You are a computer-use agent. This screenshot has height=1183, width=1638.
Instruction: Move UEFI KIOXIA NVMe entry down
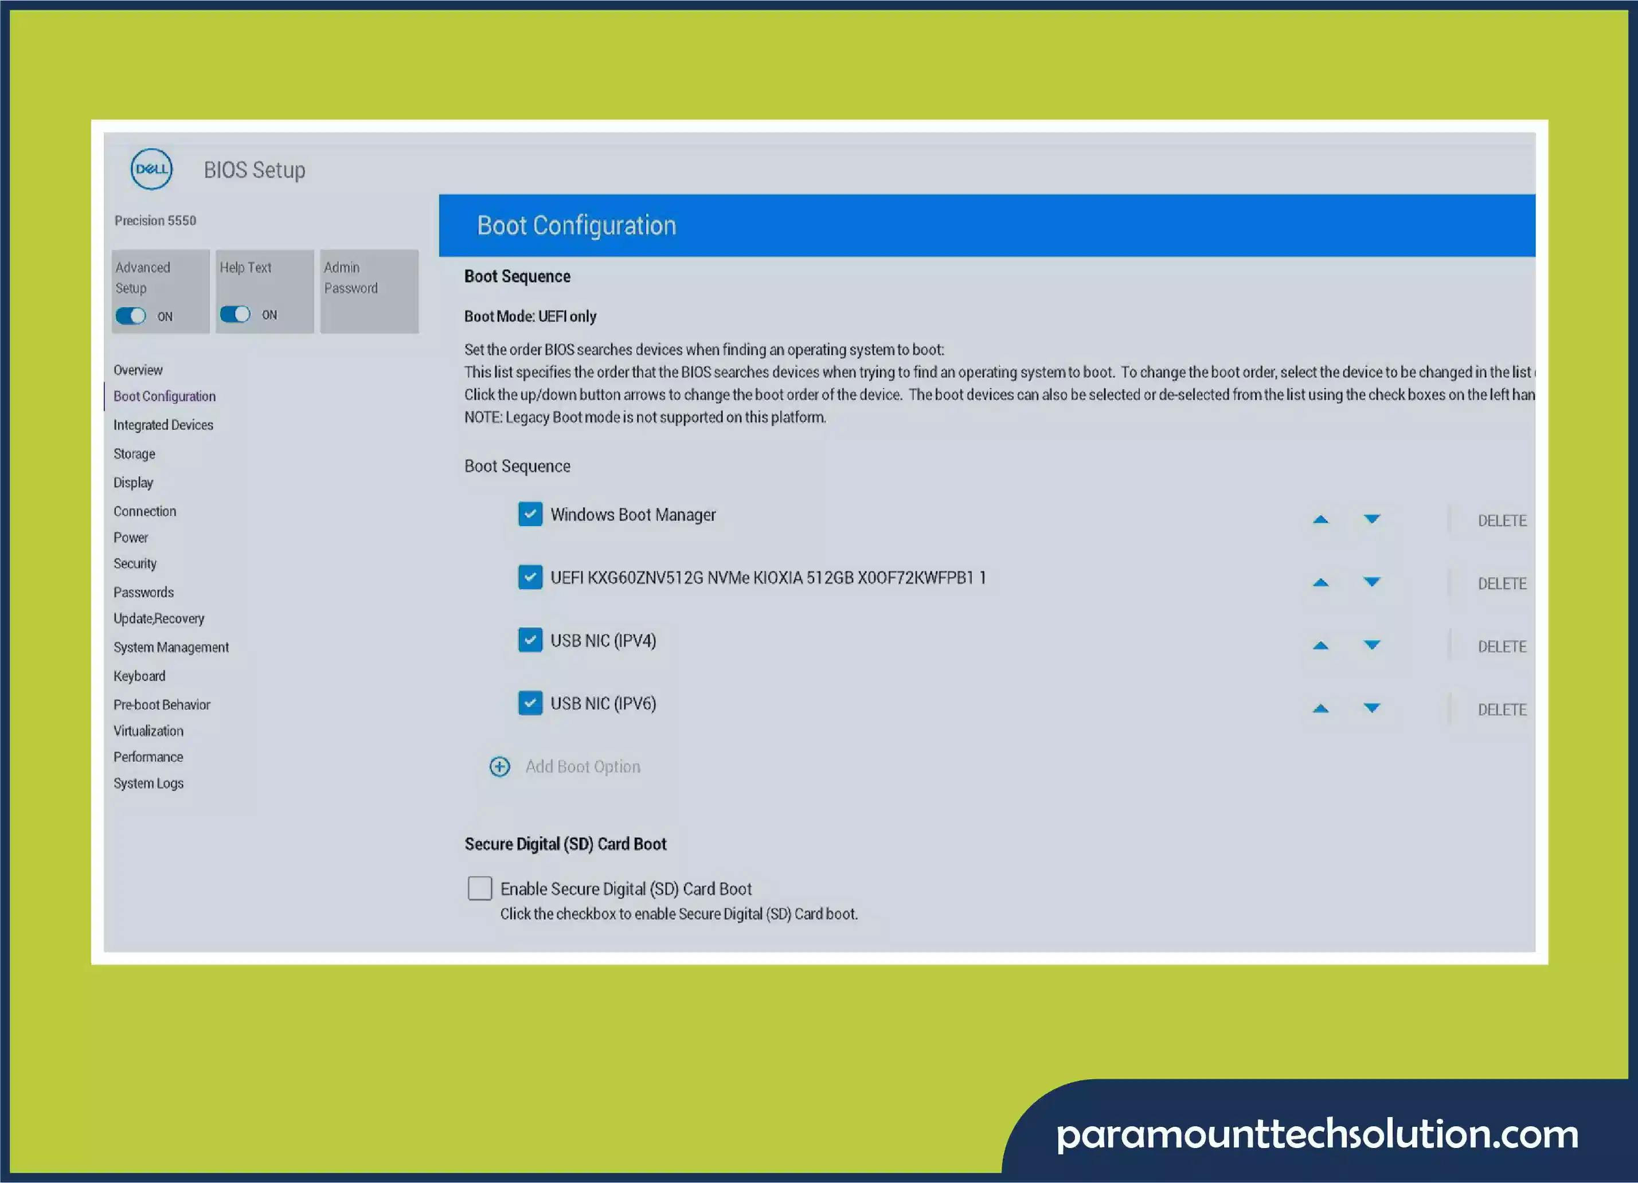click(1371, 582)
